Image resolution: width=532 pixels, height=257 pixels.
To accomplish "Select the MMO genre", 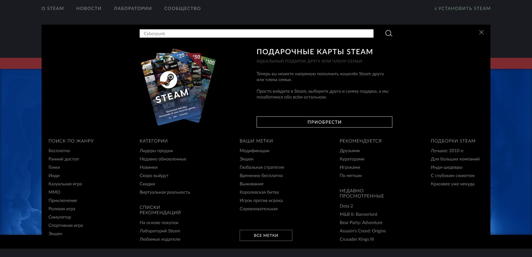I will pyautogui.click(x=54, y=192).
